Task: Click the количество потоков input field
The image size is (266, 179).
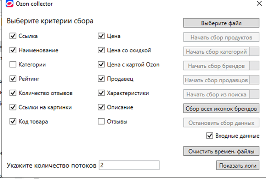Action: [129, 165]
